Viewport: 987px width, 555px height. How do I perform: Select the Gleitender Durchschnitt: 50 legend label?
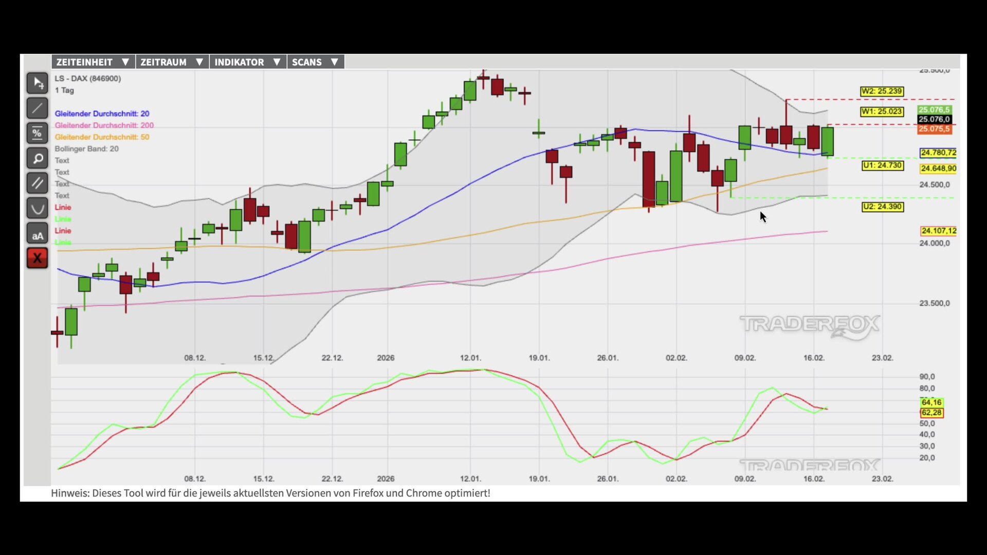(x=102, y=137)
